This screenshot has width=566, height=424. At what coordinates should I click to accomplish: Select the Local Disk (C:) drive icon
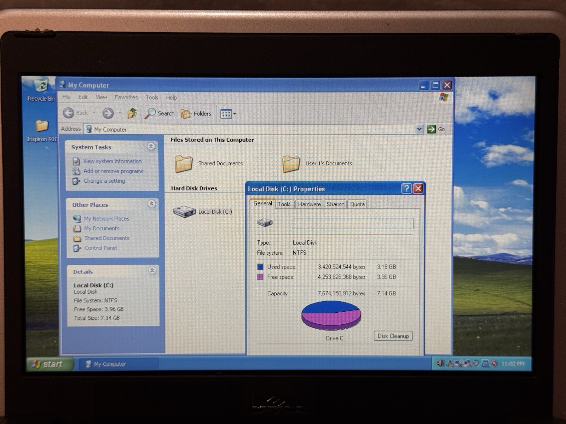pyautogui.click(x=184, y=212)
